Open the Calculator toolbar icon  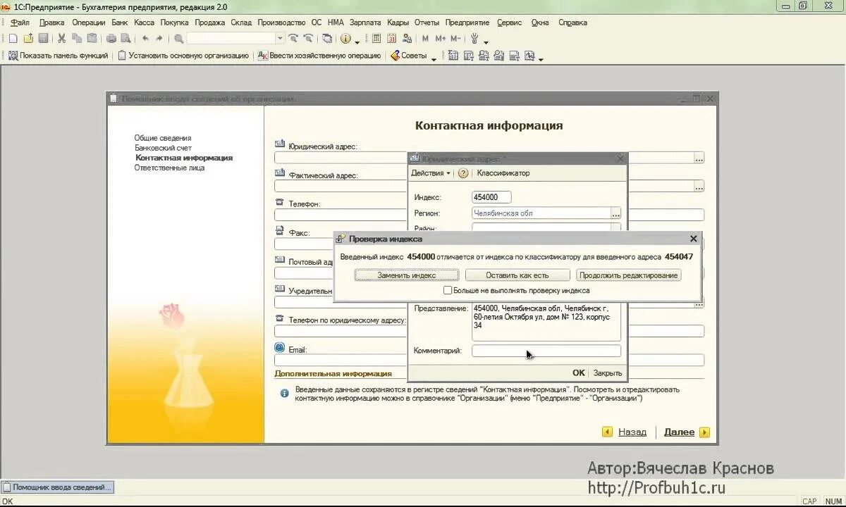(376, 39)
